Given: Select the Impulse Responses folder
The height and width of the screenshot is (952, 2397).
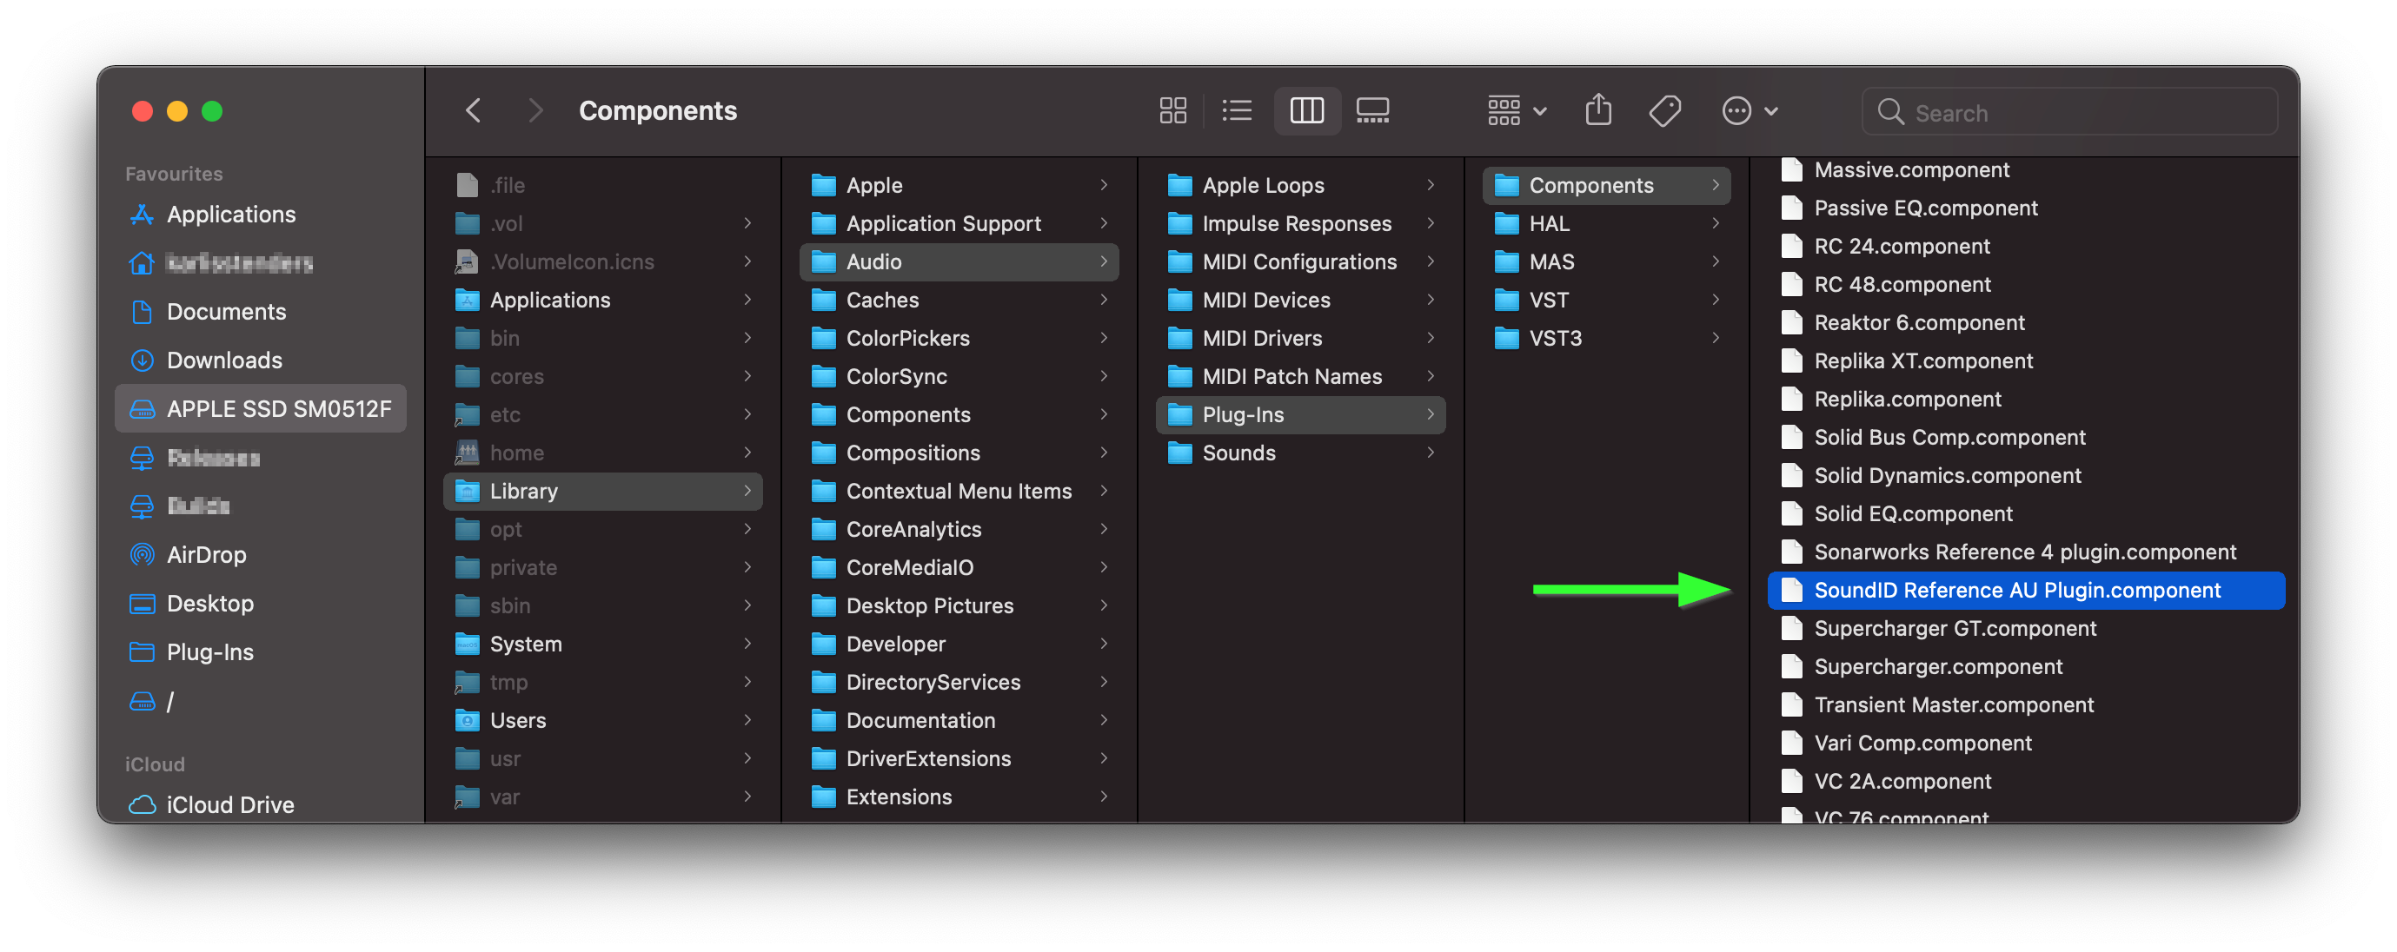Looking at the screenshot, I should pos(1300,223).
